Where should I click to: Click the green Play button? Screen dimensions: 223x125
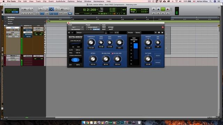[x=163, y=9]
